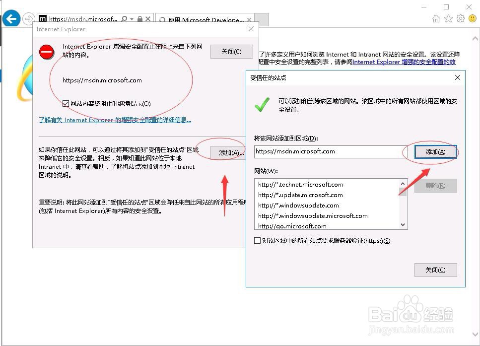Image resolution: width=480 pixels, height=346 pixels.
Task: Open IE Tools gear icon
Action: point(461,19)
